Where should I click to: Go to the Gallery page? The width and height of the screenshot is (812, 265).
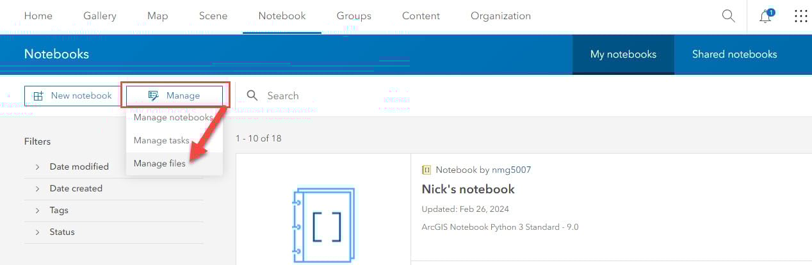(100, 16)
